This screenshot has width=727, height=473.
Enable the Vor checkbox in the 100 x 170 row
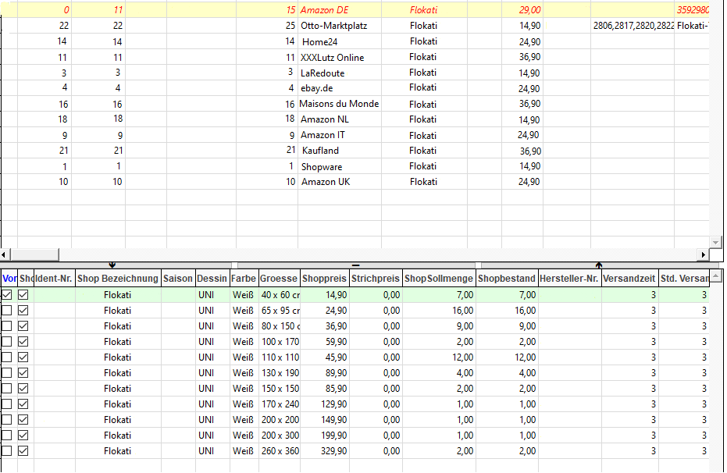point(7,342)
